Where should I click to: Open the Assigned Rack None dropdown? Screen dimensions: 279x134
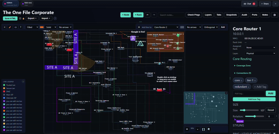pos(260,48)
